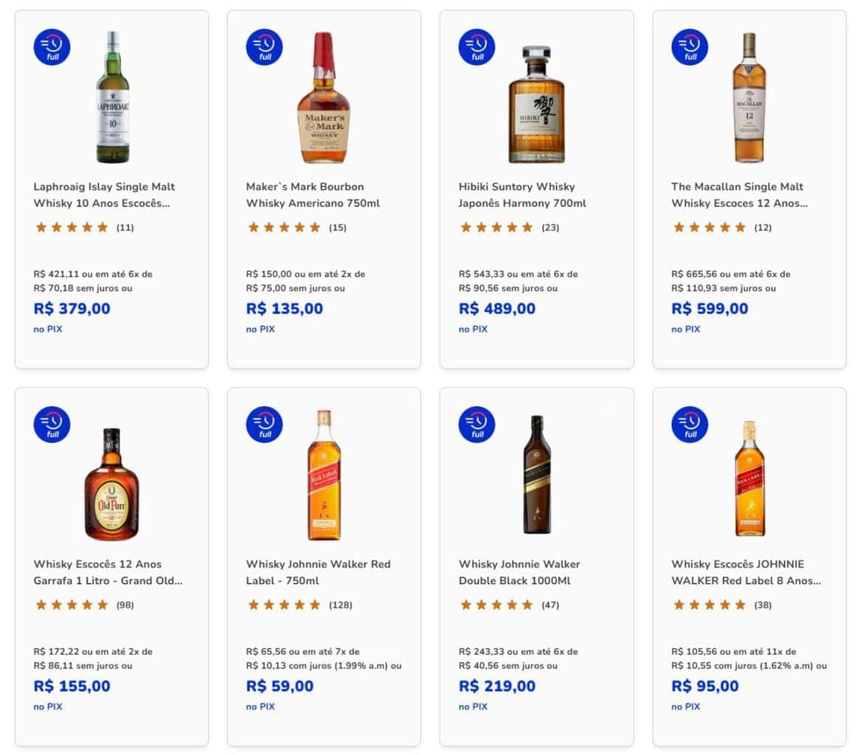Open the Macallan 12 bottle image
This screenshot has width=857, height=755.
pos(749,97)
